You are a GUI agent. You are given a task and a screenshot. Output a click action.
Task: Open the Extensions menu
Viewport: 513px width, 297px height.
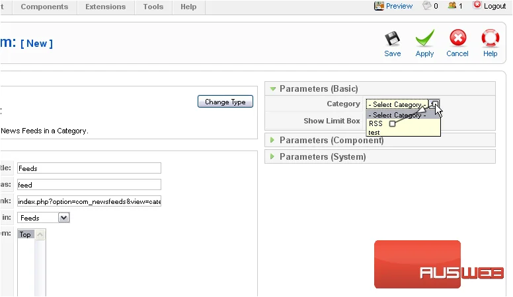pyautogui.click(x=105, y=7)
